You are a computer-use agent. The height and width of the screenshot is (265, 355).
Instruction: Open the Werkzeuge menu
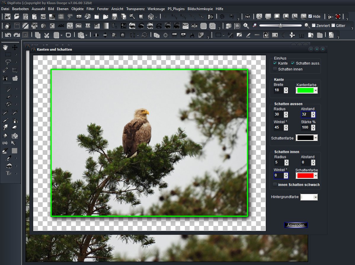tap(156, 9)
